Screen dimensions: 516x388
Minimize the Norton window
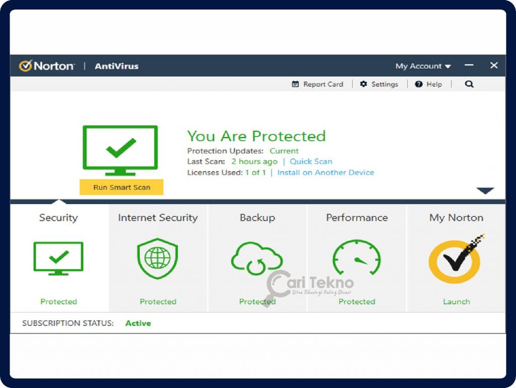(x=469, y=65)
